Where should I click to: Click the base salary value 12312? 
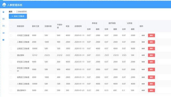coord(35,55)
